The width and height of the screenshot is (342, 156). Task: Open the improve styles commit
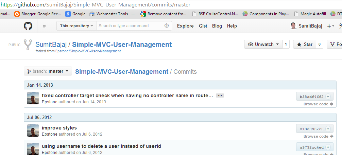[59, 128]
